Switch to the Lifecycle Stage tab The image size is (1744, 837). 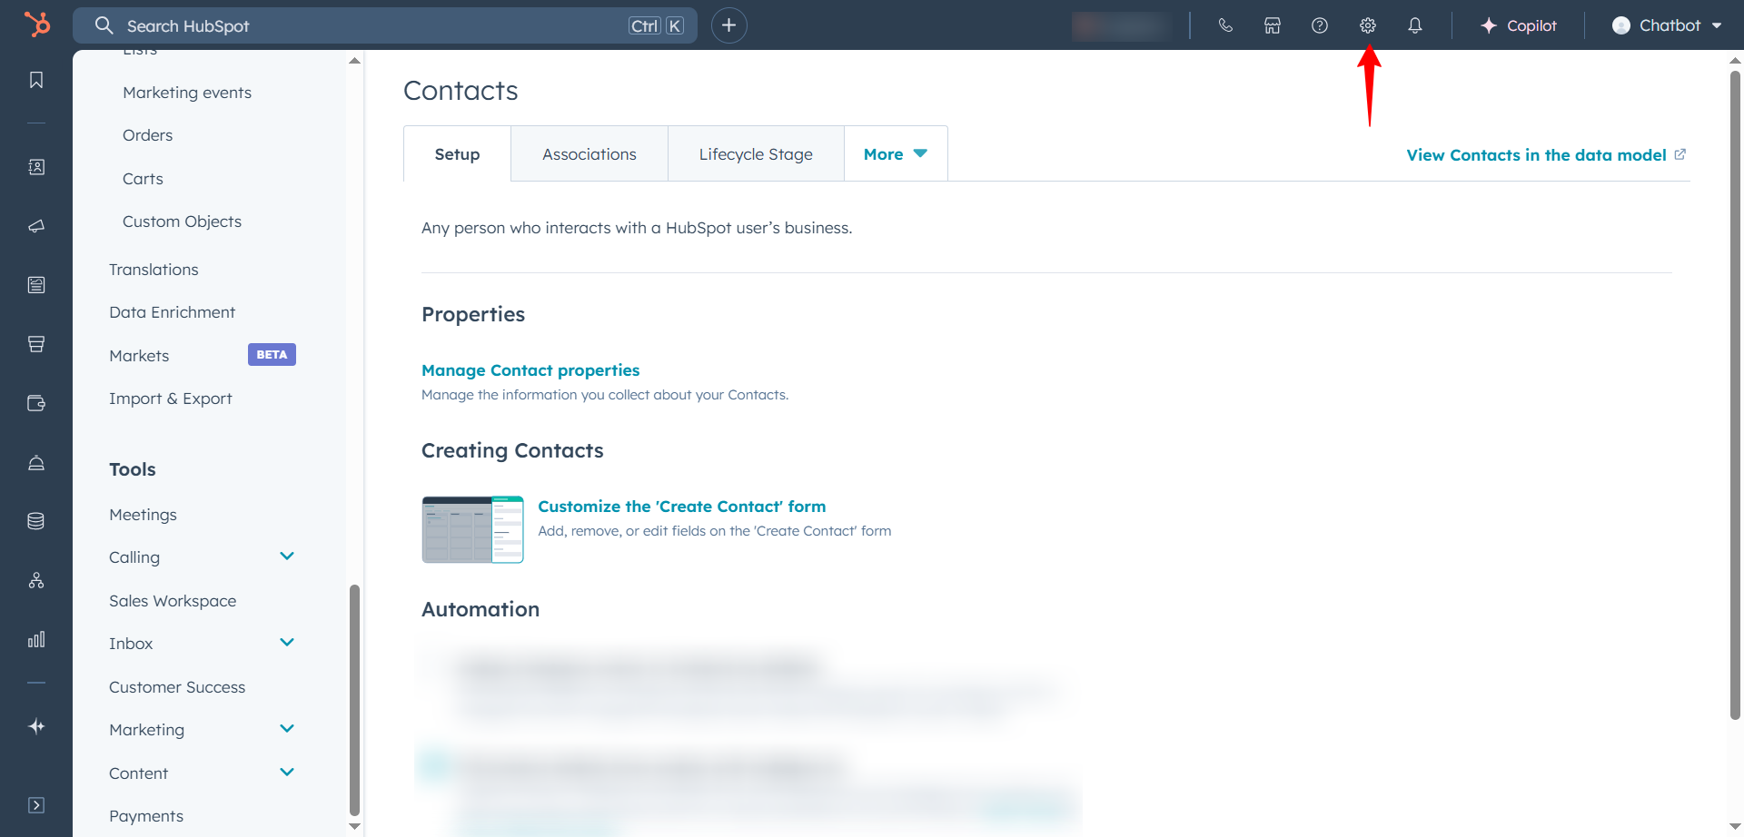pos(756,154)
